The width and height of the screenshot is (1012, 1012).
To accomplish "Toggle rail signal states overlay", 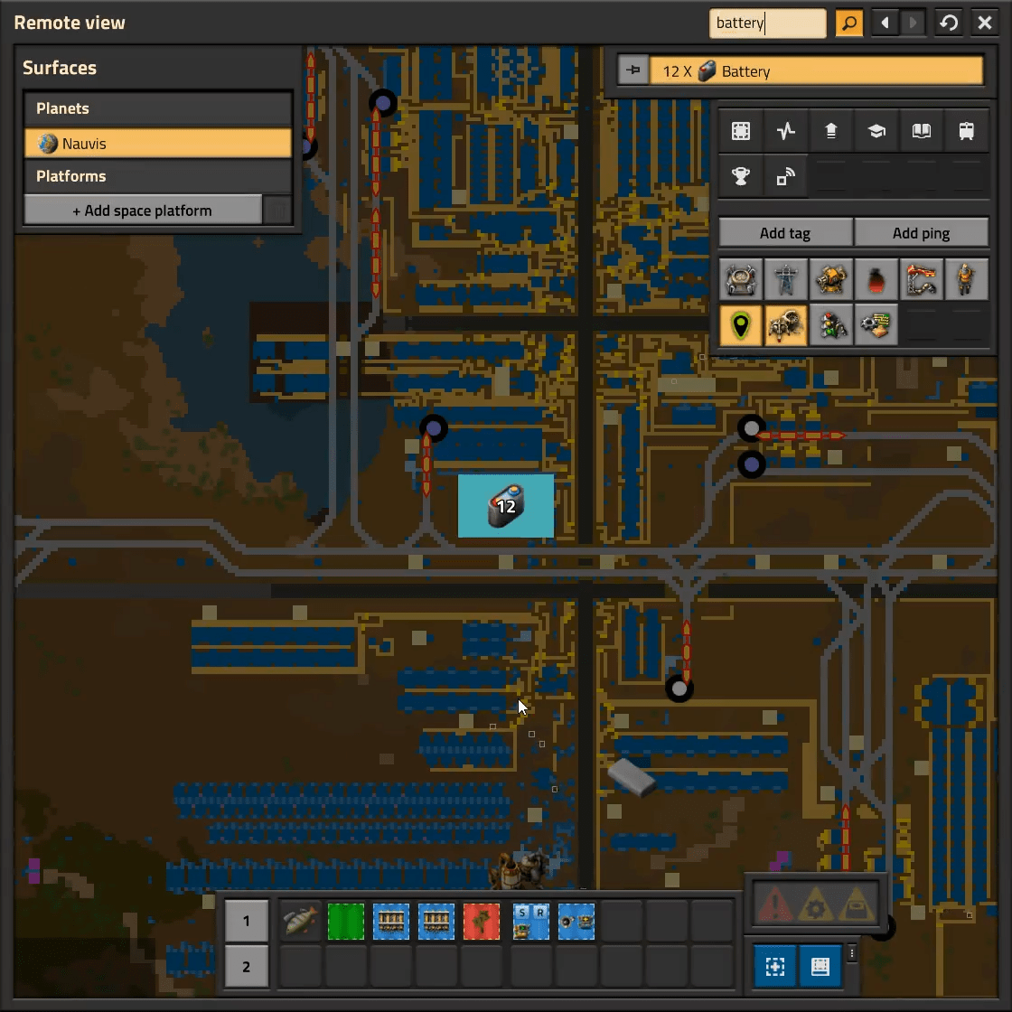I will coord(830,325).
